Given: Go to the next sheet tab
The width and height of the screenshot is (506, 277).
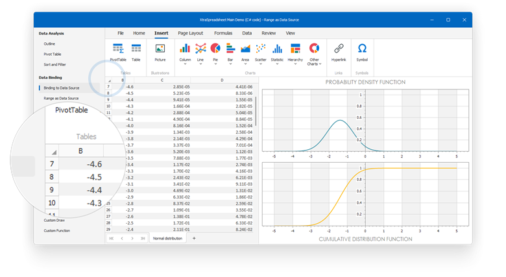Looking at the screenshot, I should 132,238.
